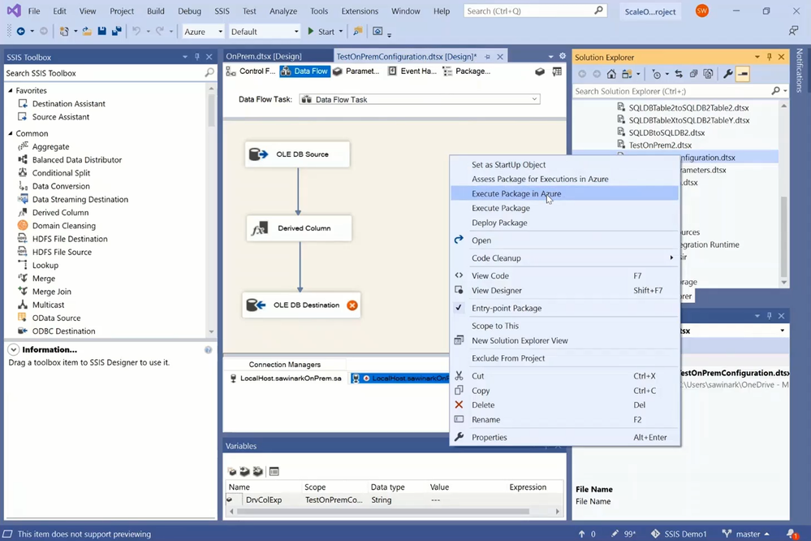811x541 pixels.
Task: Click the Search SSIS Toolbox field
Action: (103, 73)
